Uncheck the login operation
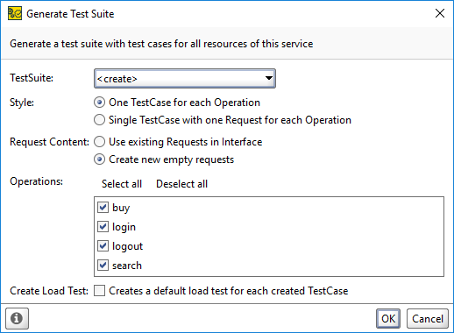 103,227
